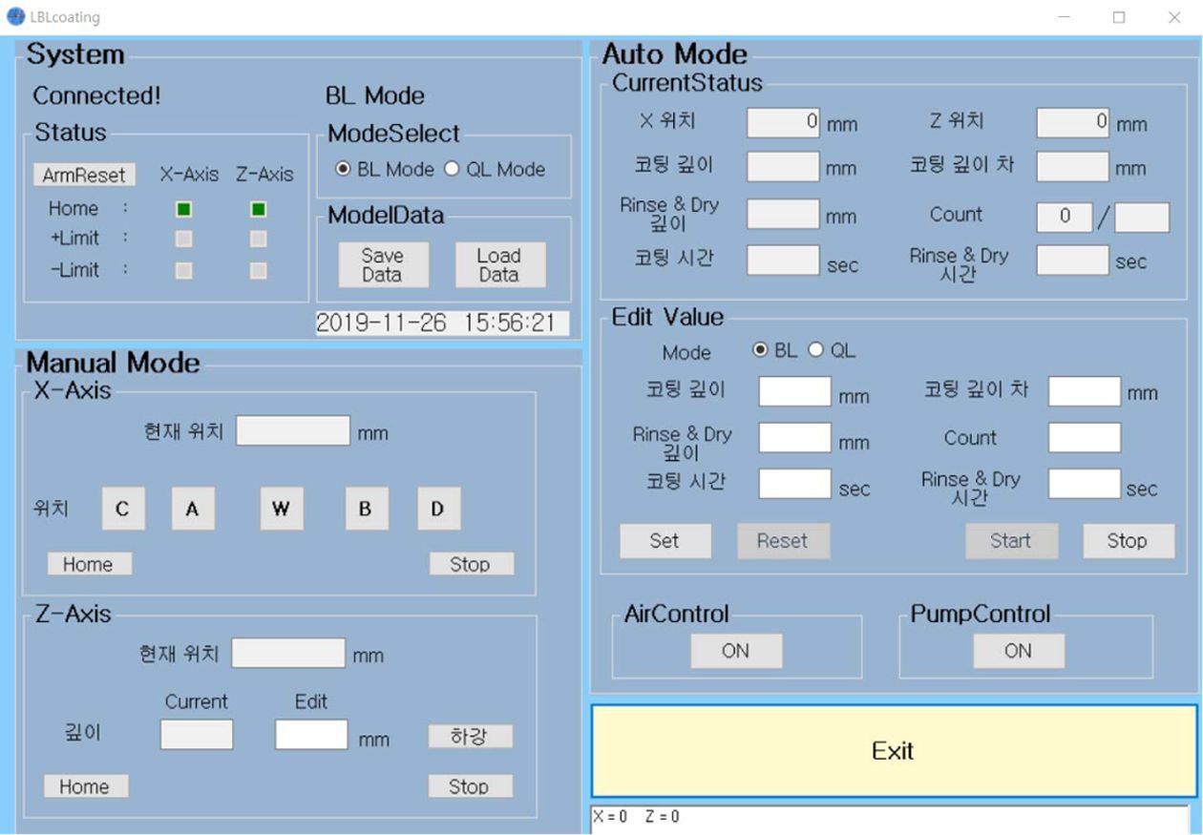Turn AirControl ON
Viewport: 1203px width, 835px height.
[x=736, y=651]
